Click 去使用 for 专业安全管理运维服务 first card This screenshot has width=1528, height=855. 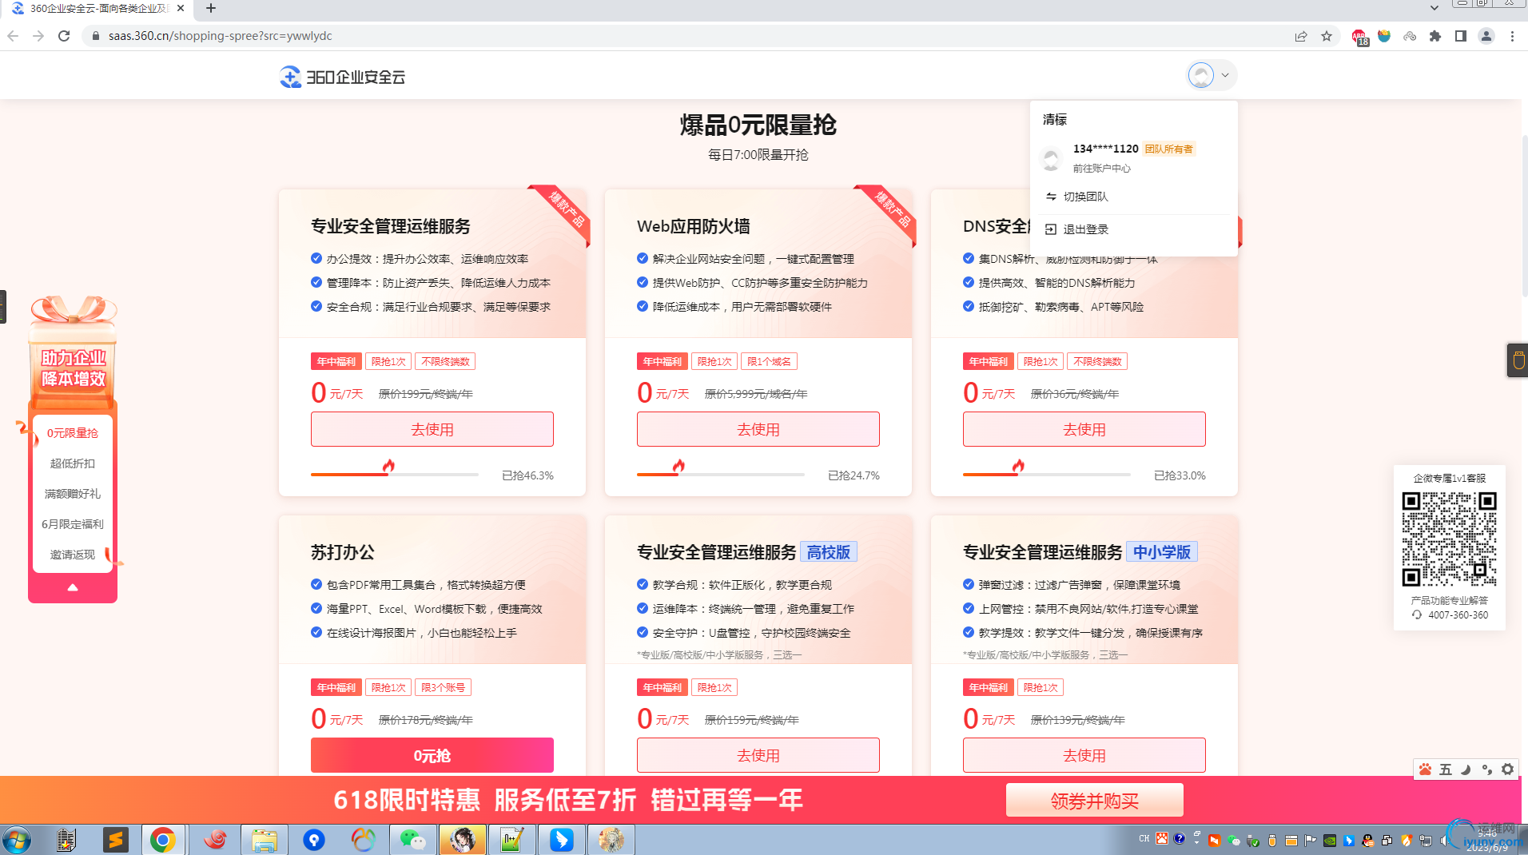pos(432,429)
